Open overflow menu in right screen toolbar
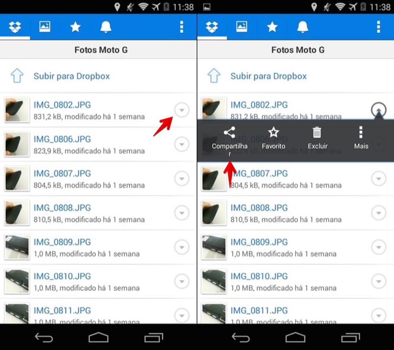The image size is (394, 350). pos(378,27)
